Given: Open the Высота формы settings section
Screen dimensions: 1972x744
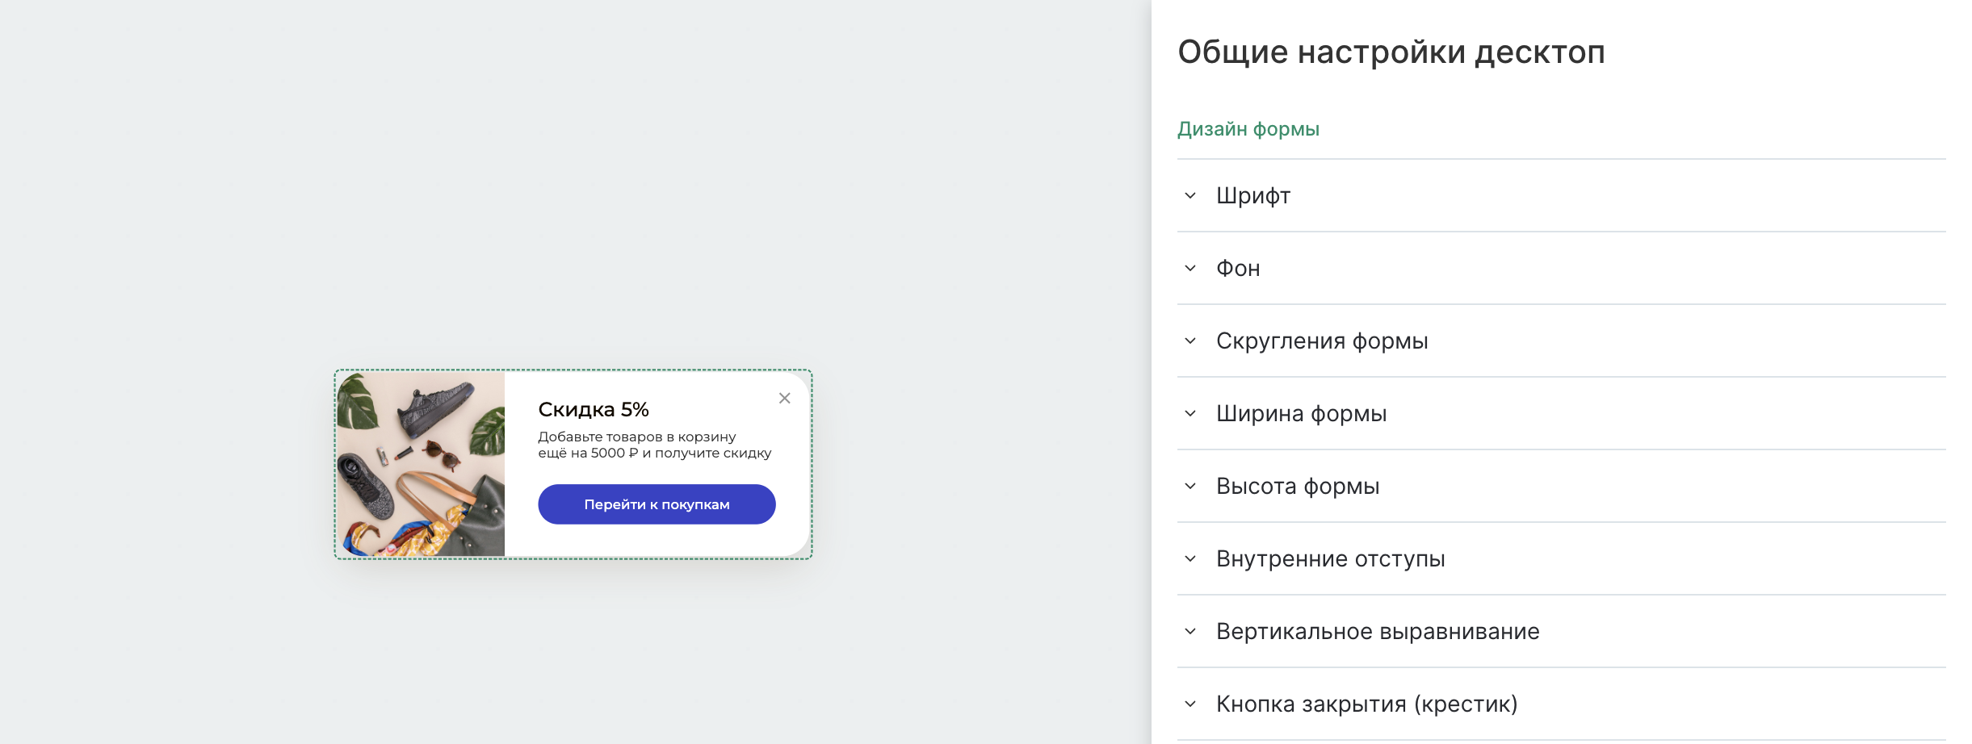Looking at the screenshot, I should point(1297,486).
